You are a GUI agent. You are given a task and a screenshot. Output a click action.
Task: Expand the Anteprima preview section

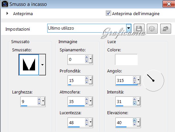(x=7, y=13)
